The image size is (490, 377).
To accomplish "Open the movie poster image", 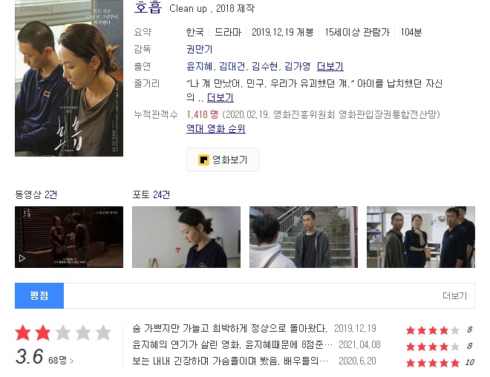I will pos(69,78).
